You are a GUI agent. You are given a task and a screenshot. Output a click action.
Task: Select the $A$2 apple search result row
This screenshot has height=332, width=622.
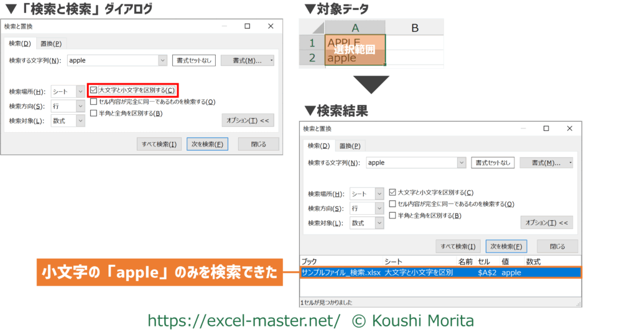point(440,272)
